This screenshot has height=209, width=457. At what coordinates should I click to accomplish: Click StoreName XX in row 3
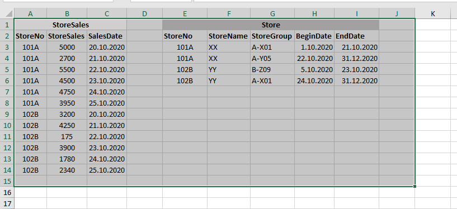tap(229, 47)
